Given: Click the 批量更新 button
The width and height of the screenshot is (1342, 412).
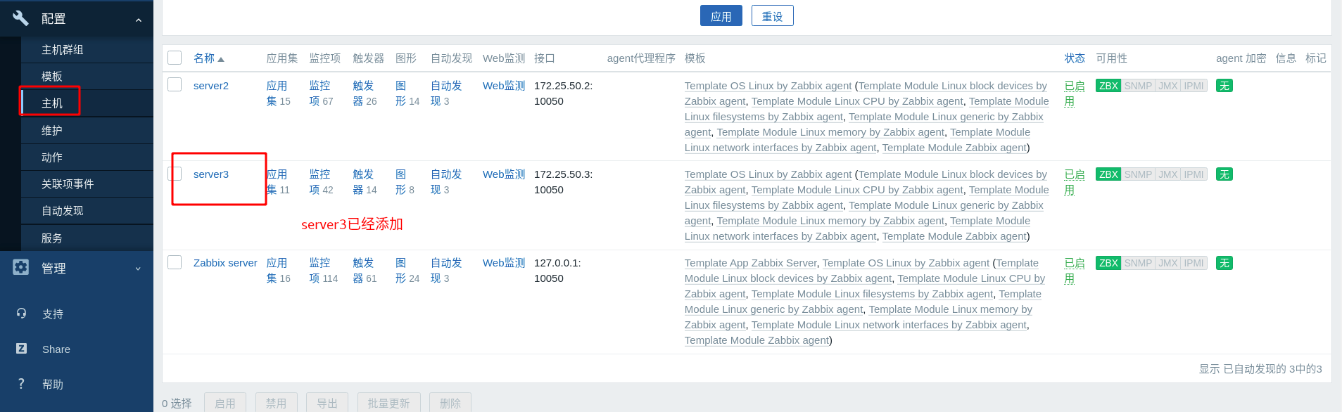Looking at the screenshot, I should click(388, 403).
